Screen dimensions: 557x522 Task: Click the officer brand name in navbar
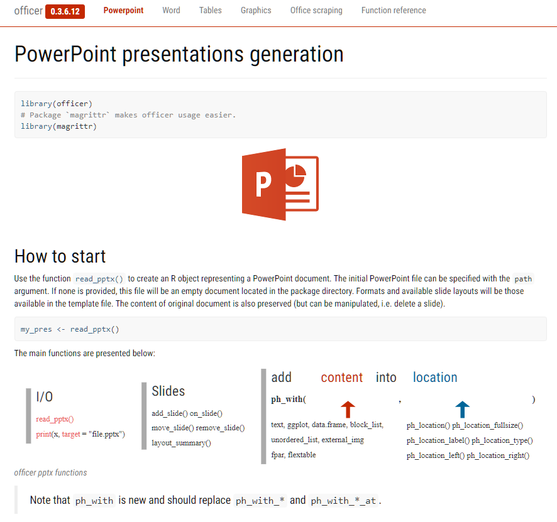(x=28, y=11)
